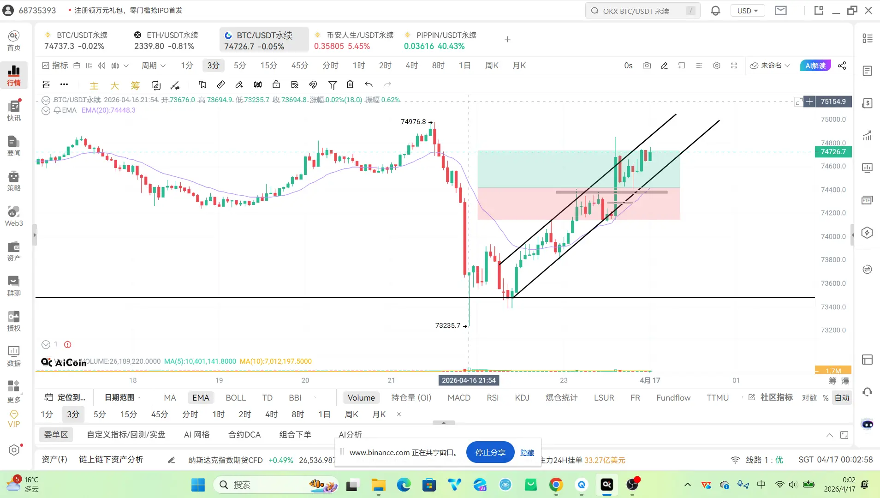The width and height of the screenshot is (880, 498).
Task: Expand the 日期范围 date range dropdown
Action: [x=122, y=397]
